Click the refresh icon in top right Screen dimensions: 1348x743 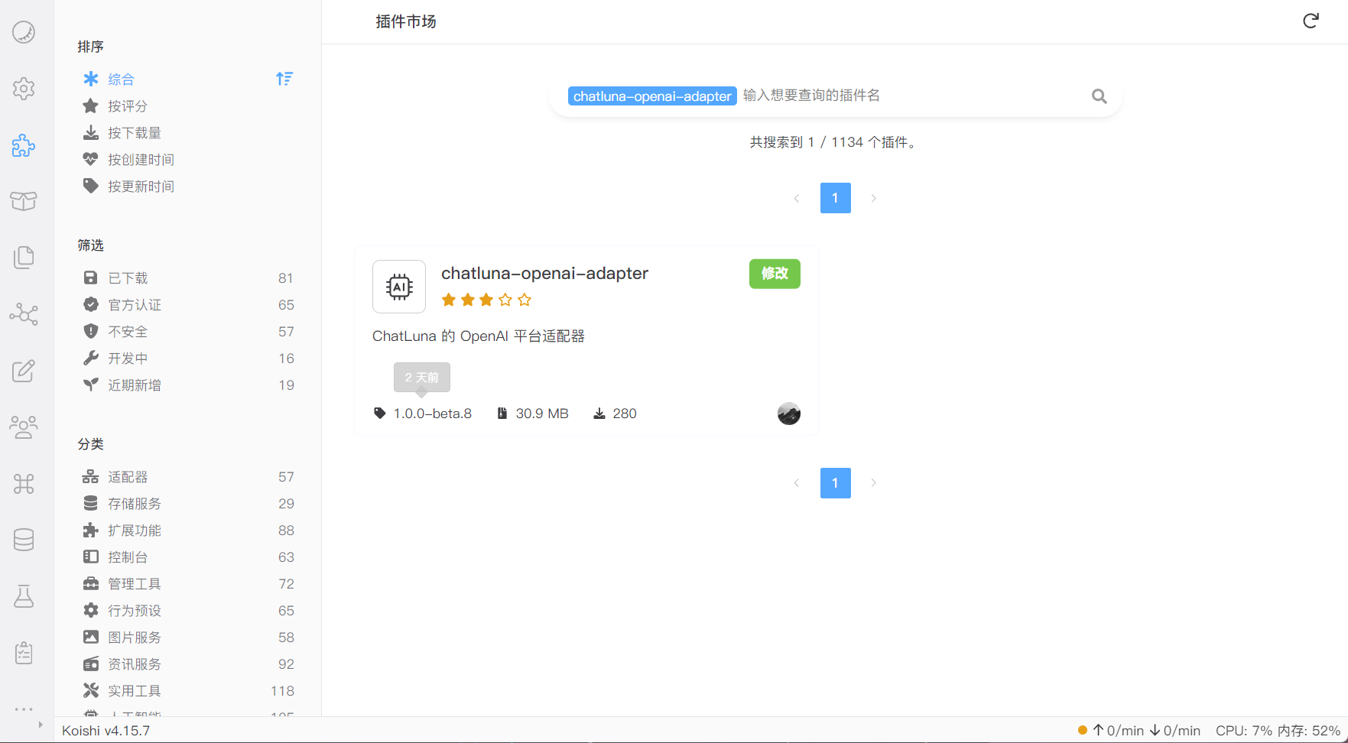point(1311,21)
